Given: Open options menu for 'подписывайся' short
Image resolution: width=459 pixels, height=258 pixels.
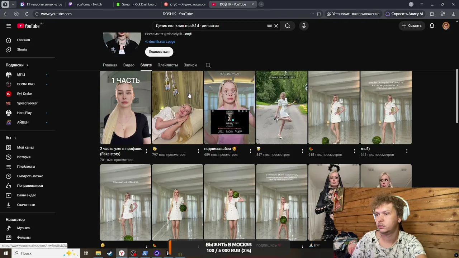Looking at the screenshot, I should (250, 151).
